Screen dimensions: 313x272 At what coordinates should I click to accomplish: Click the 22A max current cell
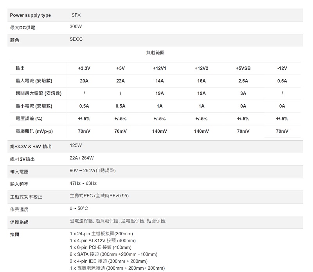[121, 81]
